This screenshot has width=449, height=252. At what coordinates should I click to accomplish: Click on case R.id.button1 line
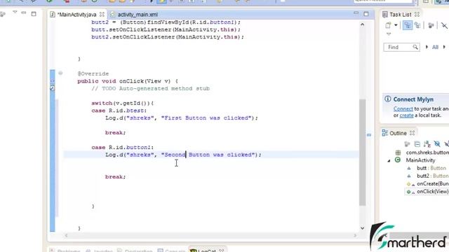coord(123,148)
